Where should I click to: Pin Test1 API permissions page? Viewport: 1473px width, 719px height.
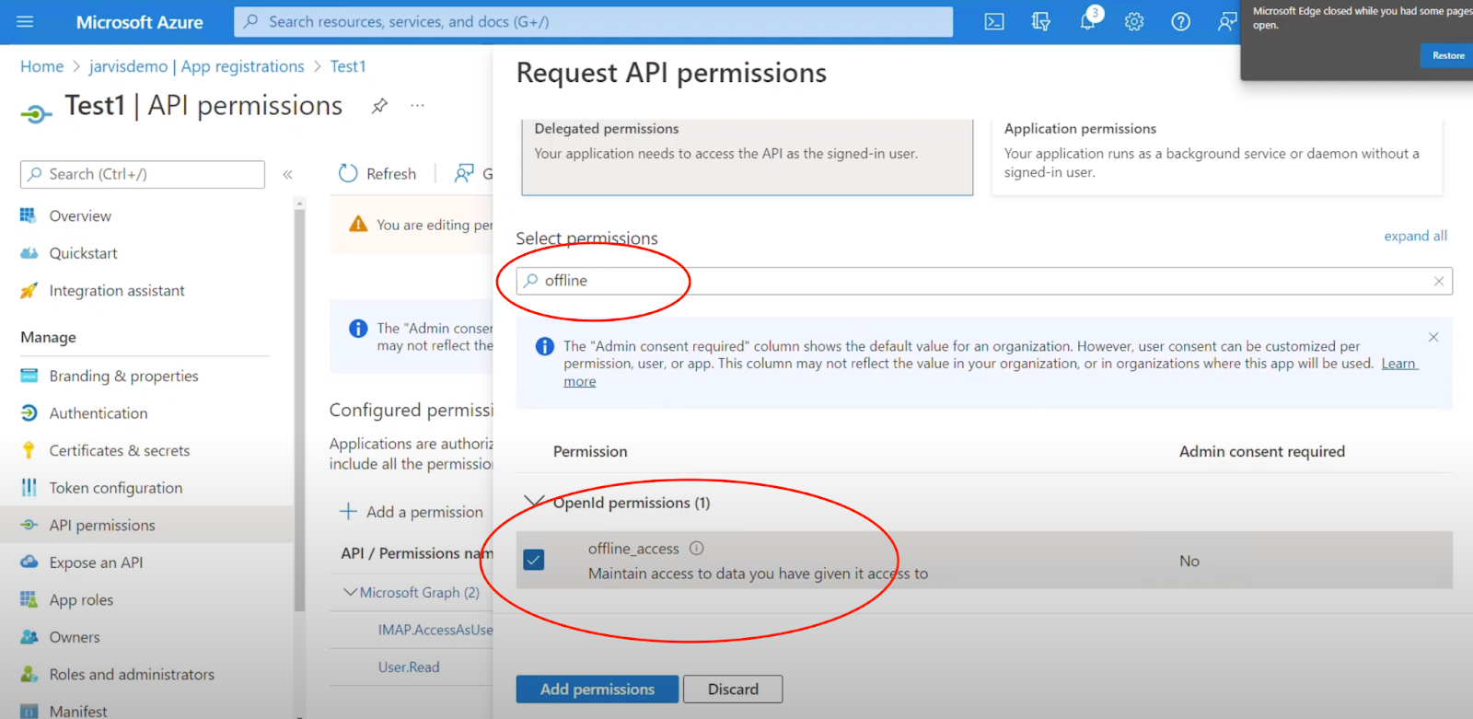[x=379, y=106]
